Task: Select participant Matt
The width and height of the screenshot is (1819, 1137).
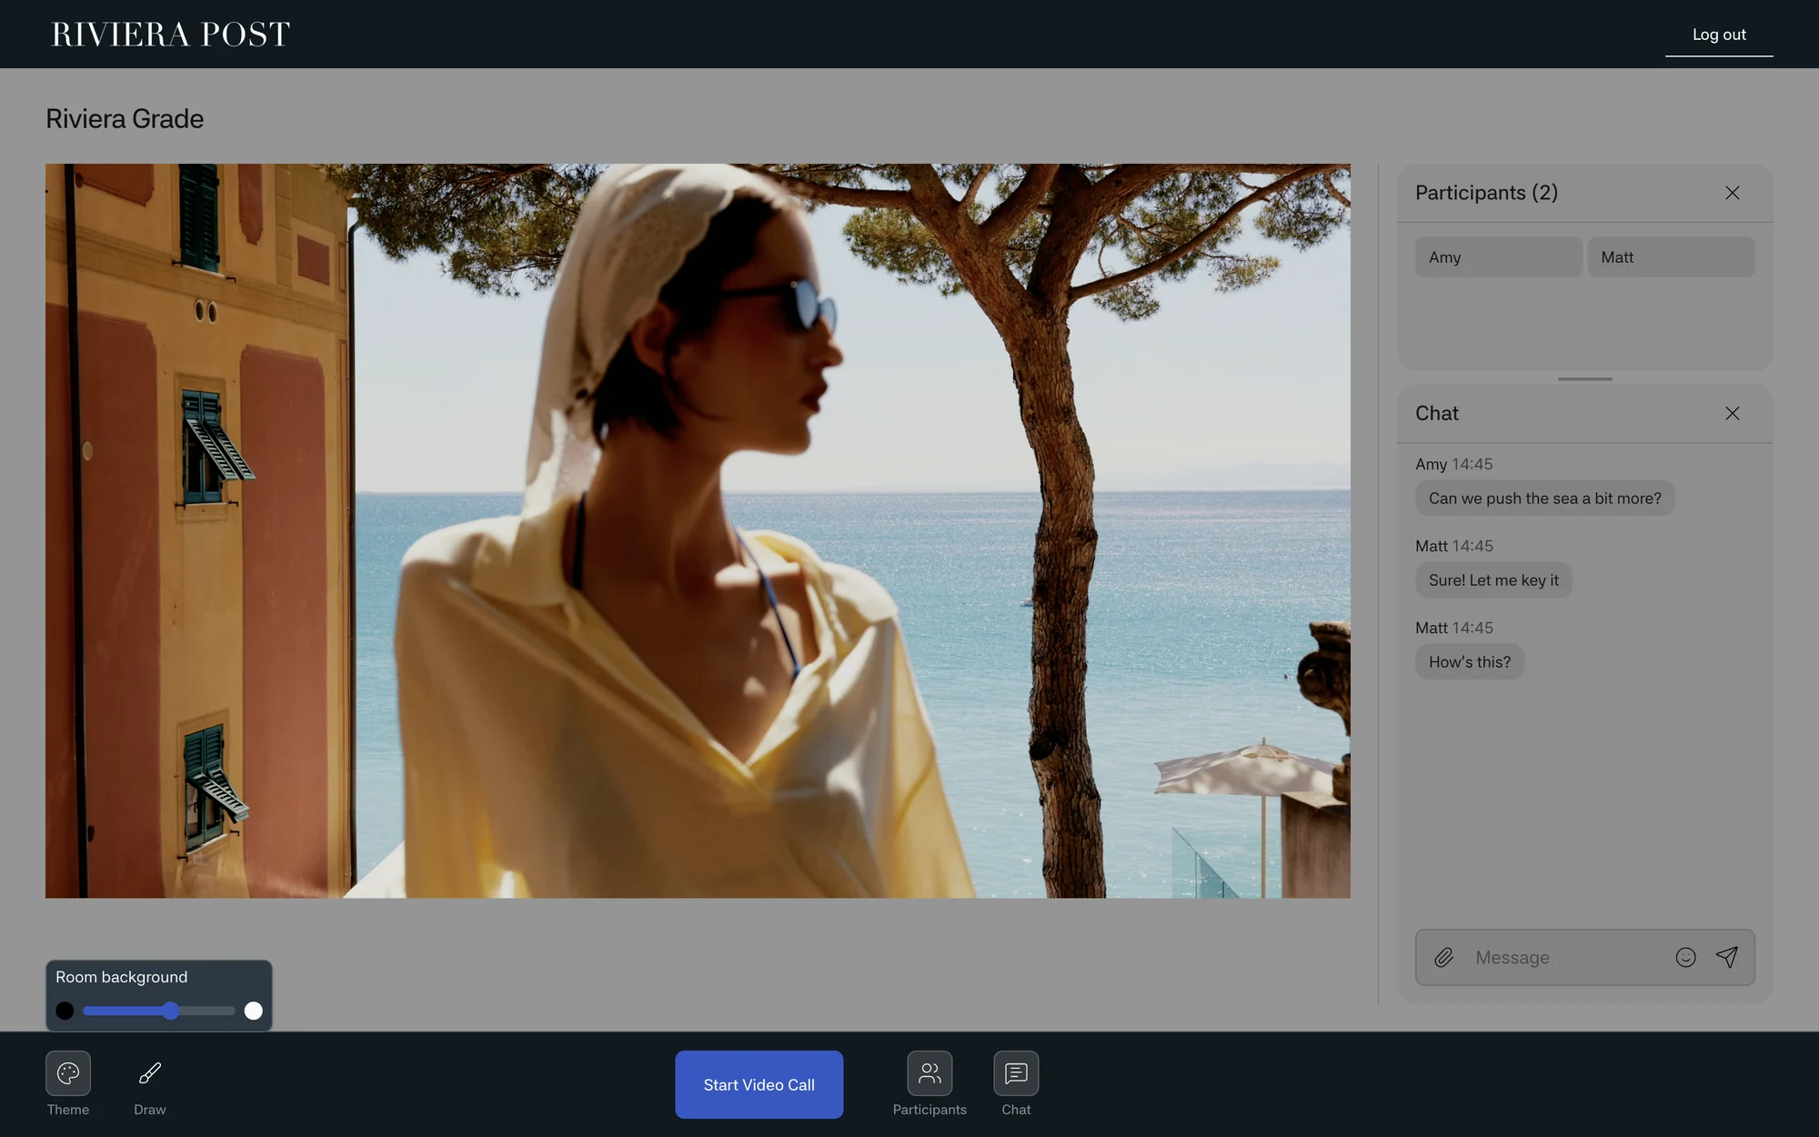Action: coord(1672,257)
